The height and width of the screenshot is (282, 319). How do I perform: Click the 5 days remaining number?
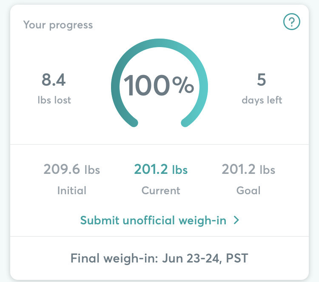pyautogui.click(x=262, y=80)
